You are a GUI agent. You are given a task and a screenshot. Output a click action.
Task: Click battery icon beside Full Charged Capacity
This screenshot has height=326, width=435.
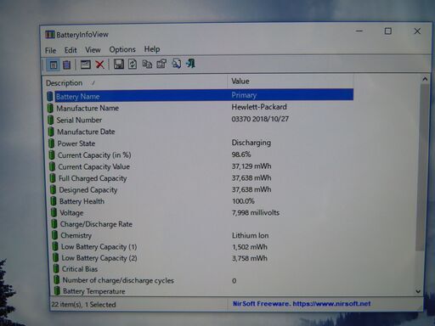53,178
